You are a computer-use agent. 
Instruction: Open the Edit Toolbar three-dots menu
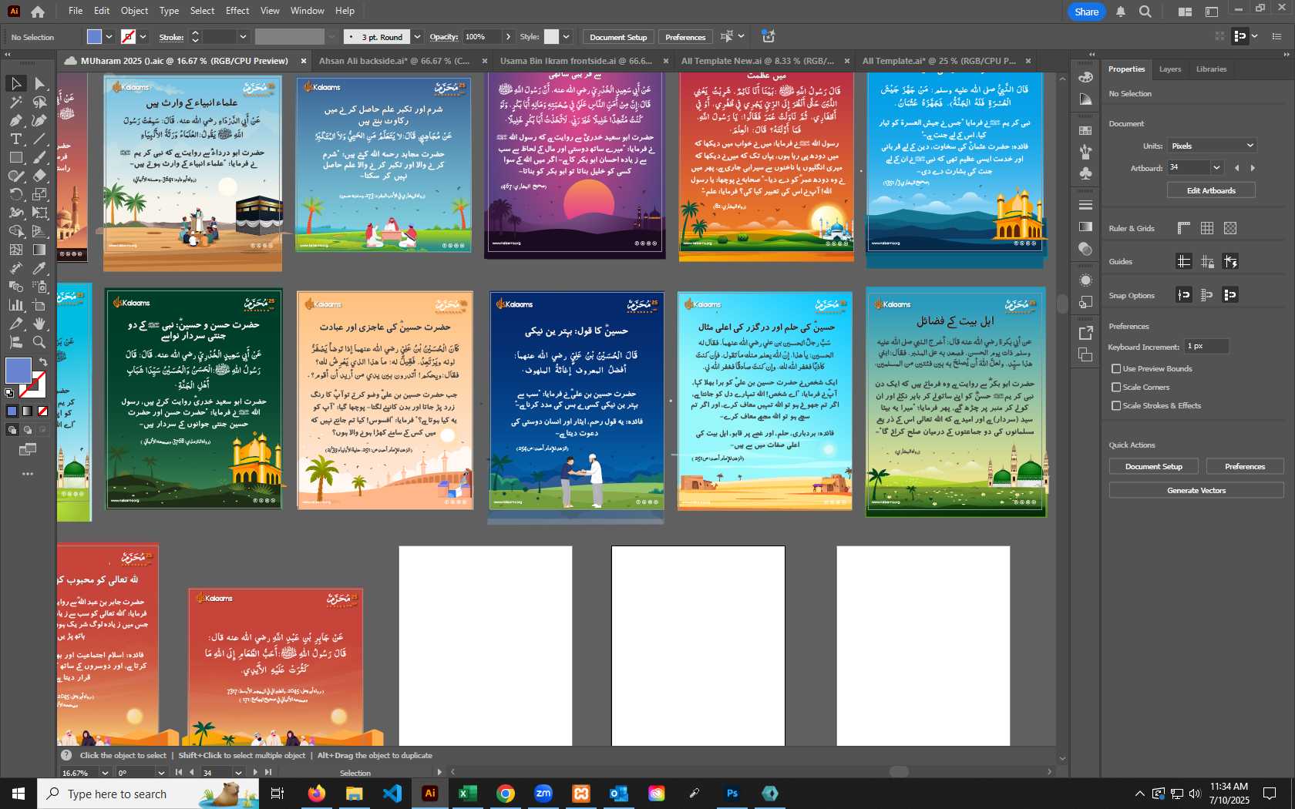pyautogui.click(x=28, y=474)
